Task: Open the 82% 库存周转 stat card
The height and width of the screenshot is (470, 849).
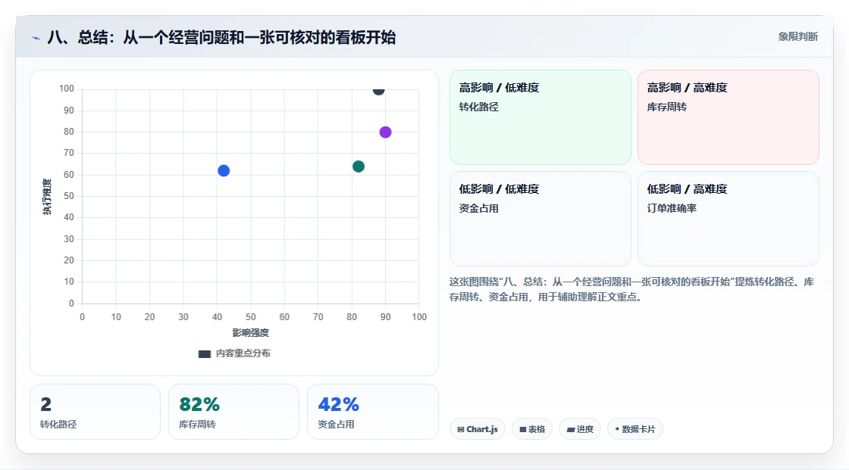Action: tap(234, 412)
